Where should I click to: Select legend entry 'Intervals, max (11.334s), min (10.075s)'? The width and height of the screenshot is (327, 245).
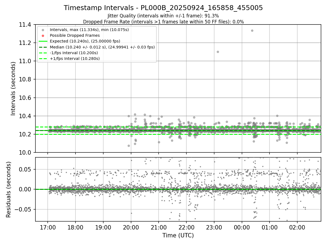pyautogui.click(x=89, y=30)
